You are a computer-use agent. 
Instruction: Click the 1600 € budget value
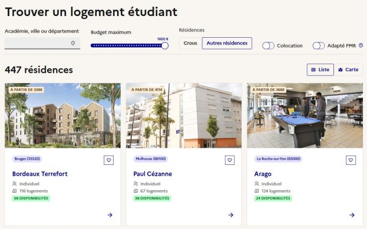point(163,39)
